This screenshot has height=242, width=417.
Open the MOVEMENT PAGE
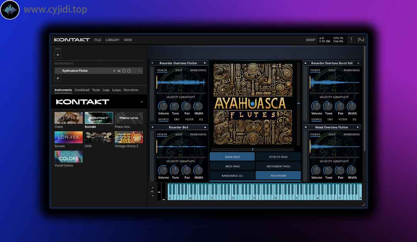278,166
